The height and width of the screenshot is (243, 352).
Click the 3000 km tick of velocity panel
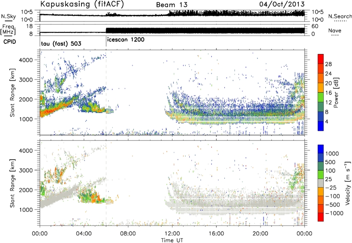click(x=26, y=170)
